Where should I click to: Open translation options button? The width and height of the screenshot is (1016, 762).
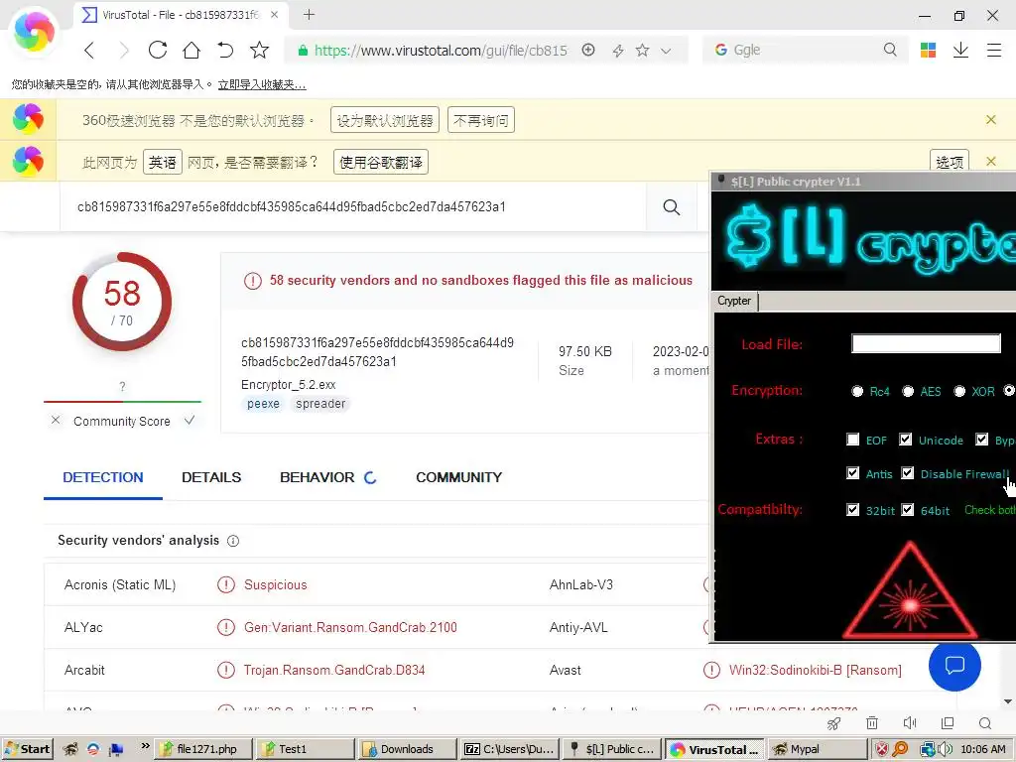click(x=950, y=162)
